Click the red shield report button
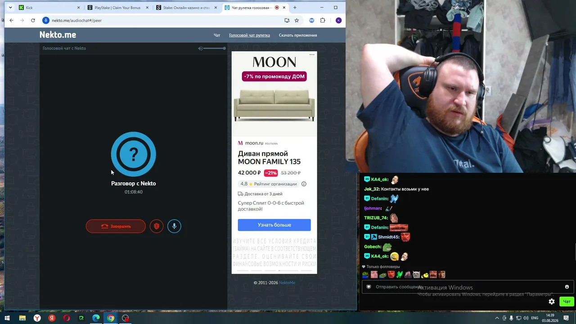The image size is (576, 324). click(157, 226)
